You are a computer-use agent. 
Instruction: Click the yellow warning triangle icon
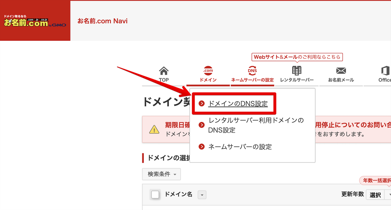154,130
